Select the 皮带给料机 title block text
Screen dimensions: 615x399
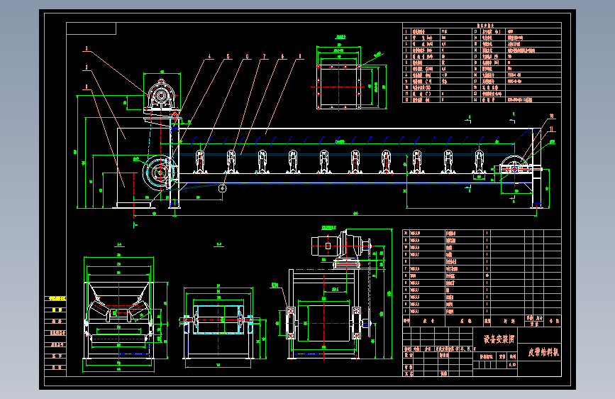[x=543, y=352]
